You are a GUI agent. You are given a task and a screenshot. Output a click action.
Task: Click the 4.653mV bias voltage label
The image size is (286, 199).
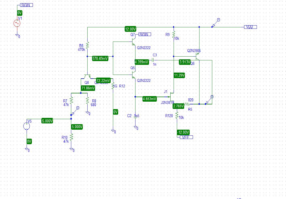click(150, 99)
